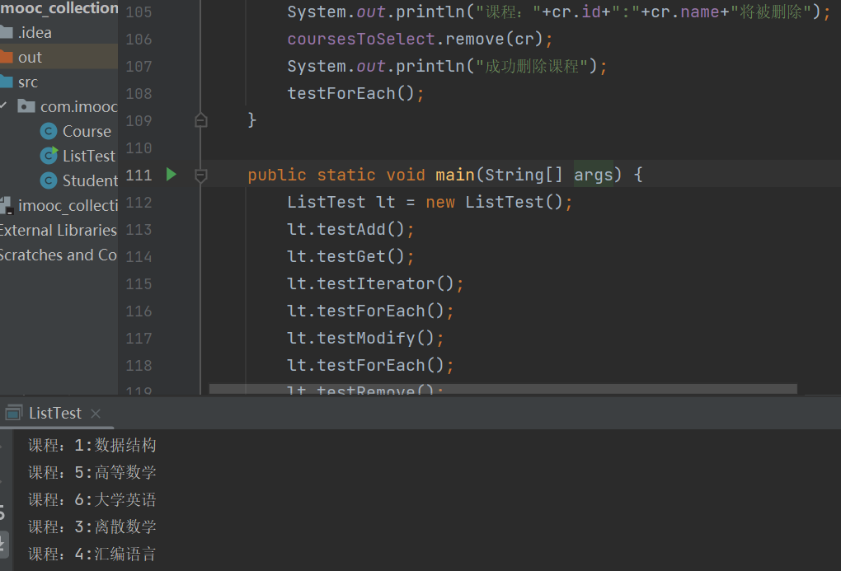The width and height of the screenshot is (841, 571).
Task: Click the blue src folder icon
Action: 6,82
